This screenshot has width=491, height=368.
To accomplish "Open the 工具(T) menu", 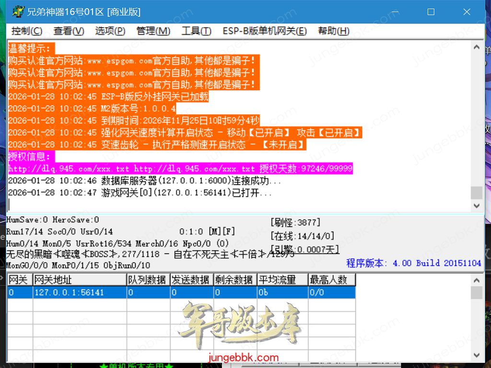I will (x=196, y=31).
